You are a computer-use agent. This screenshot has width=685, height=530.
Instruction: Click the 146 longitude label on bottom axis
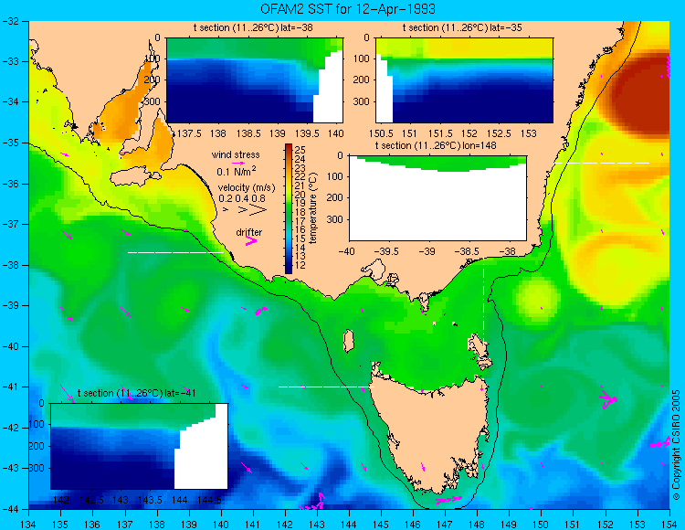[413, 524]
